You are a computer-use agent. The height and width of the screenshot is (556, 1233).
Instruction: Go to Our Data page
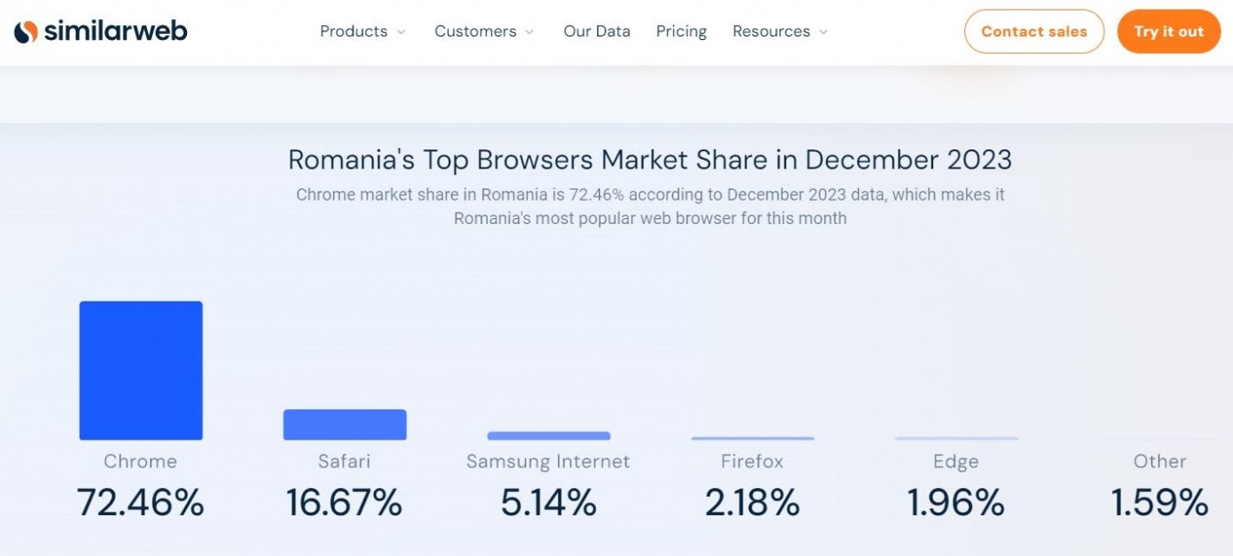coord(597,31)
